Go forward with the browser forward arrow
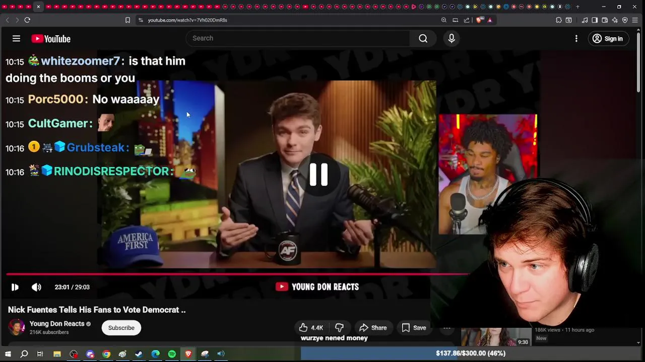Viewport: 645px width, 362px height. point(17,20)
